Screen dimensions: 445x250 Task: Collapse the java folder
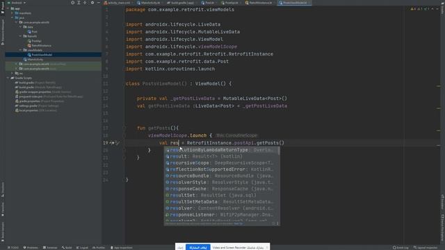13,17
